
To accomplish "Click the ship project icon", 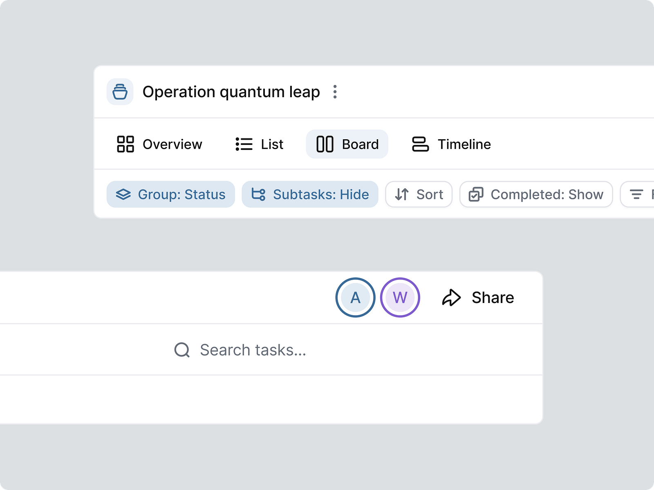I will pyautogui.click(x=120, y=92).
